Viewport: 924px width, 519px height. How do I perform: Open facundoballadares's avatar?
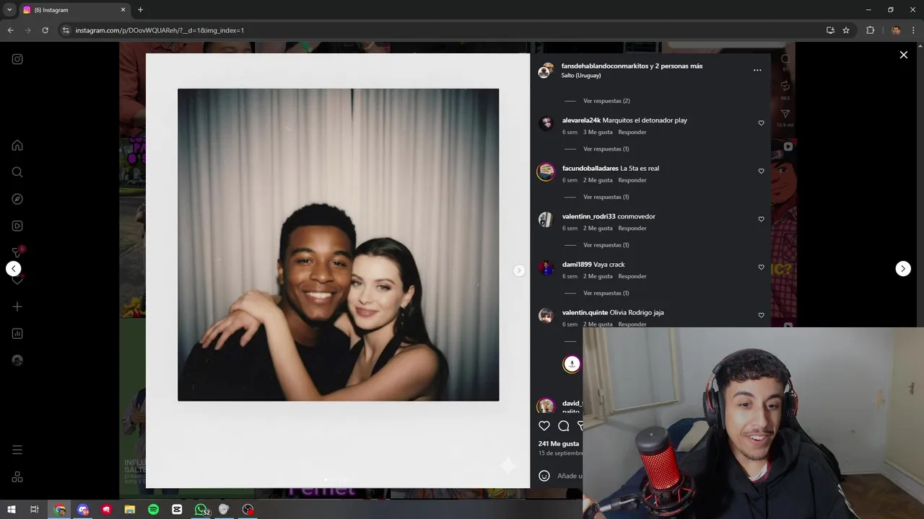546,172
